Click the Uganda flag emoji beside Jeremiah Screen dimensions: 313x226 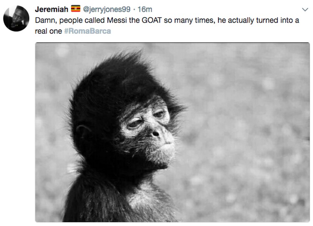(76, 9)
